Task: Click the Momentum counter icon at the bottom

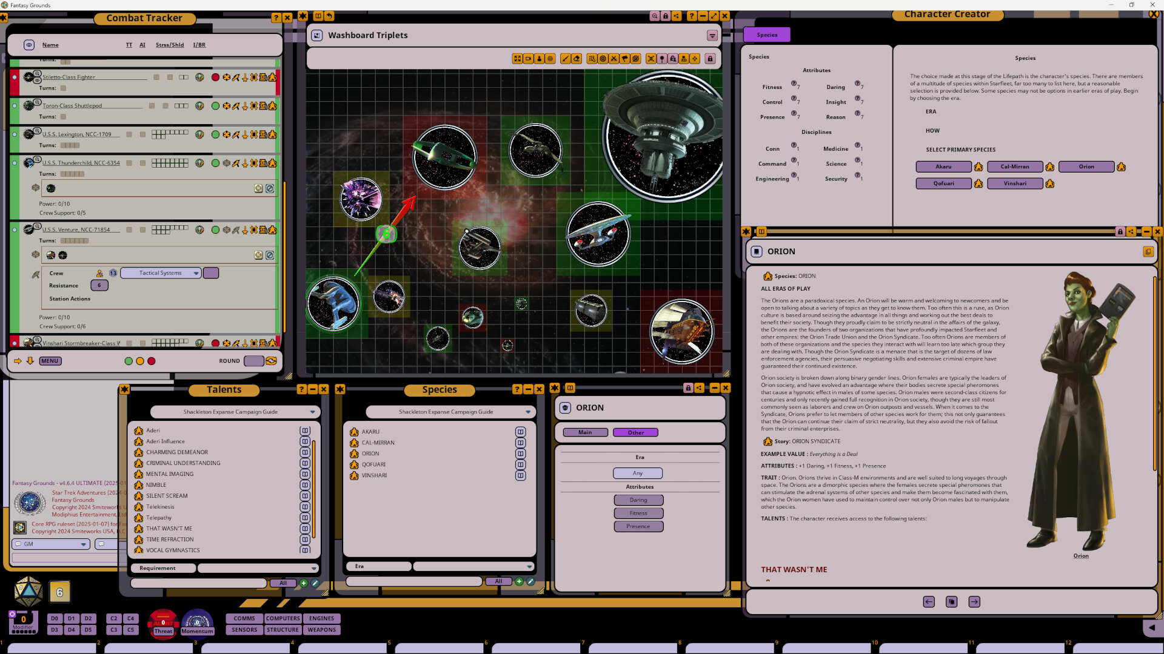Action: click(197, 624)
